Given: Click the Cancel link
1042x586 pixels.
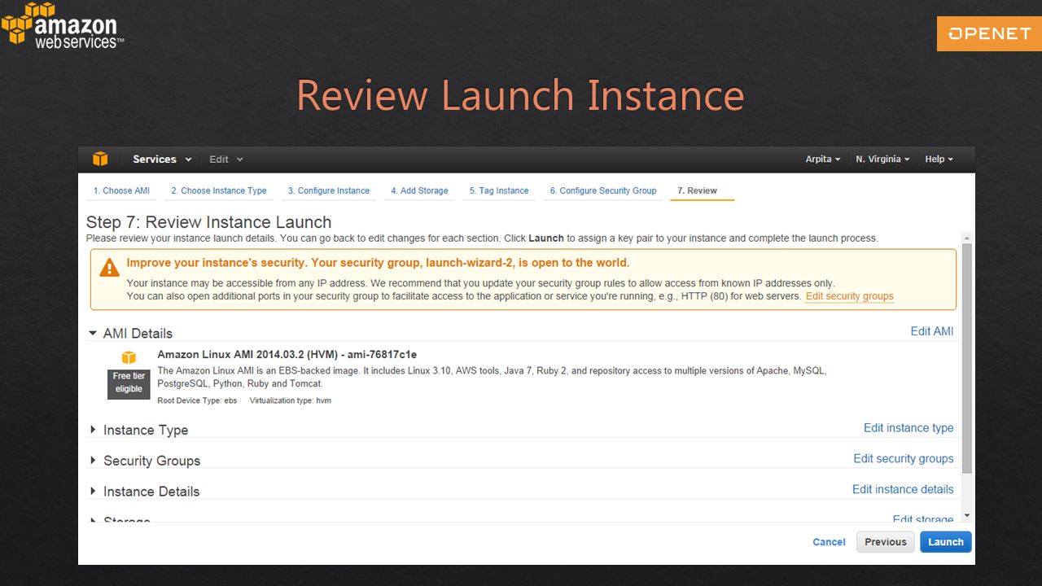Looking at the screenshot, I should click(x=829, y=542).
